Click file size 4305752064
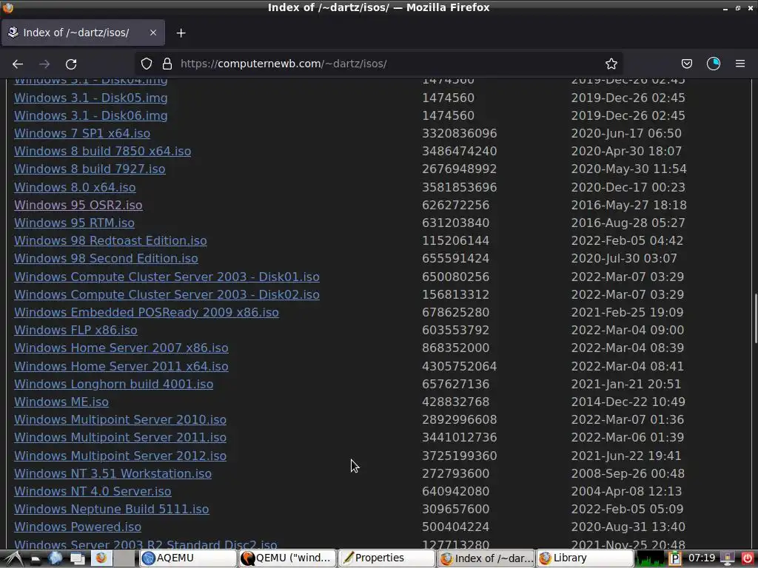This screenshot has height=568, width=758. [x=459, y=367]
